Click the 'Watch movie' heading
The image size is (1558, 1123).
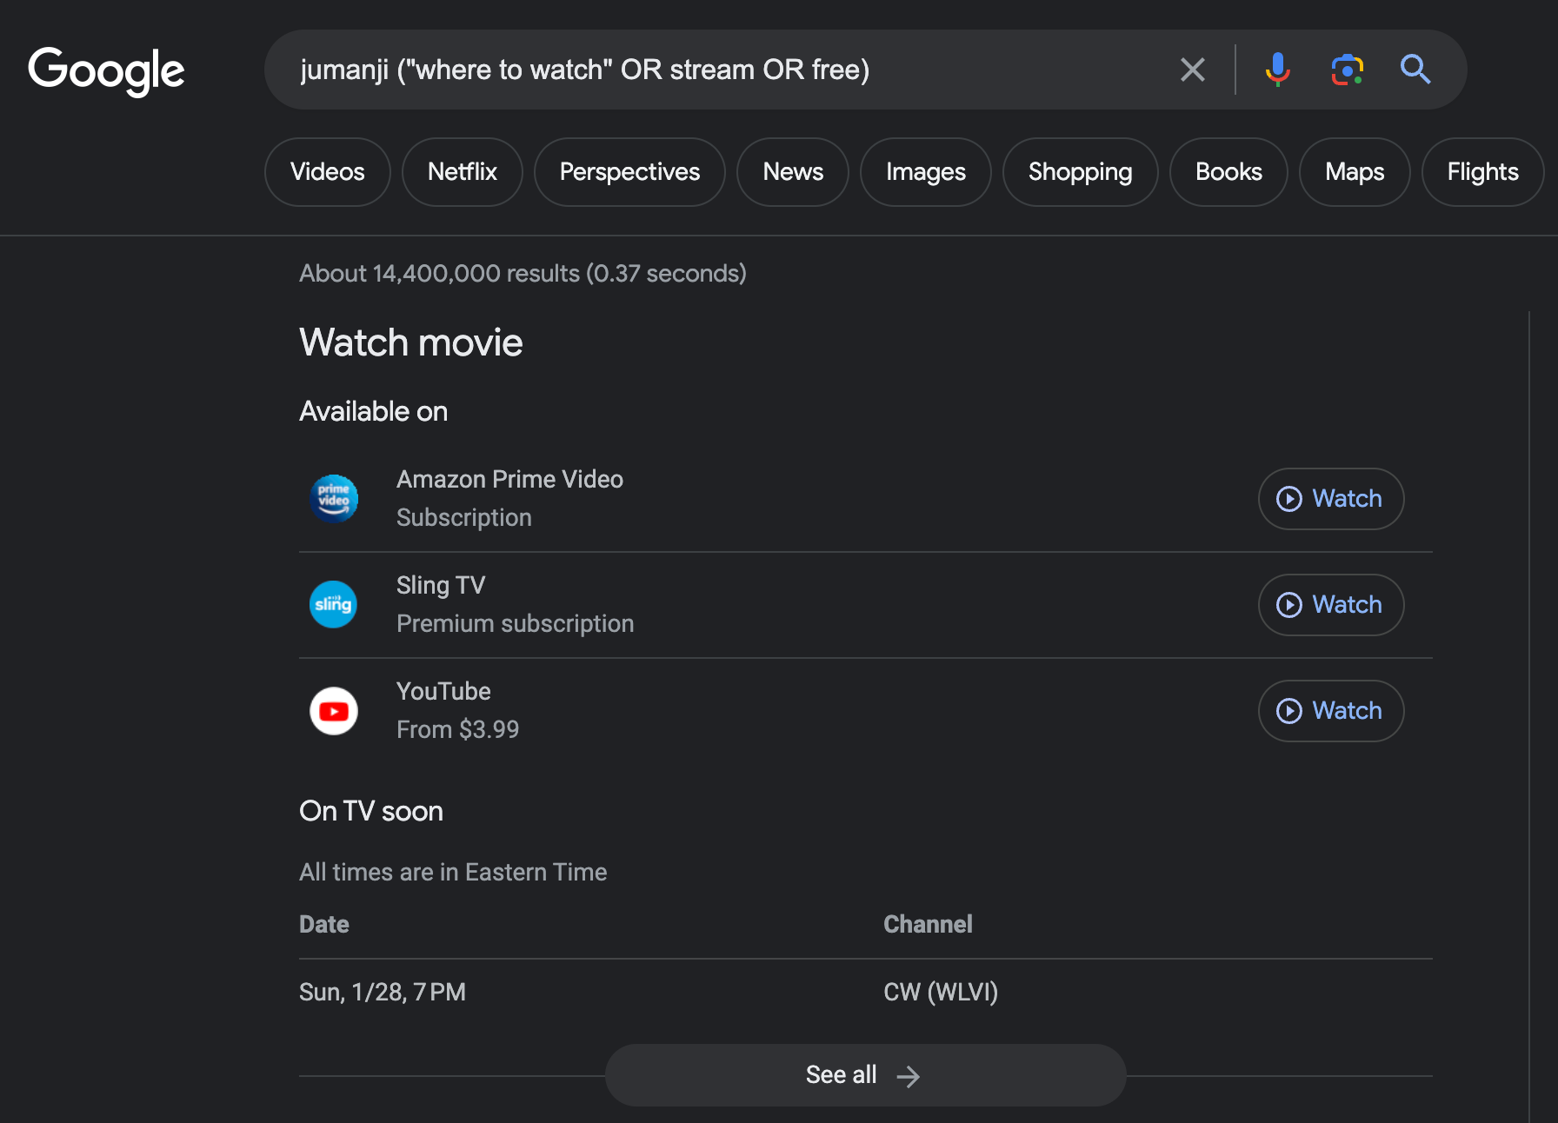pyautogui.click(x=411, y=342)
